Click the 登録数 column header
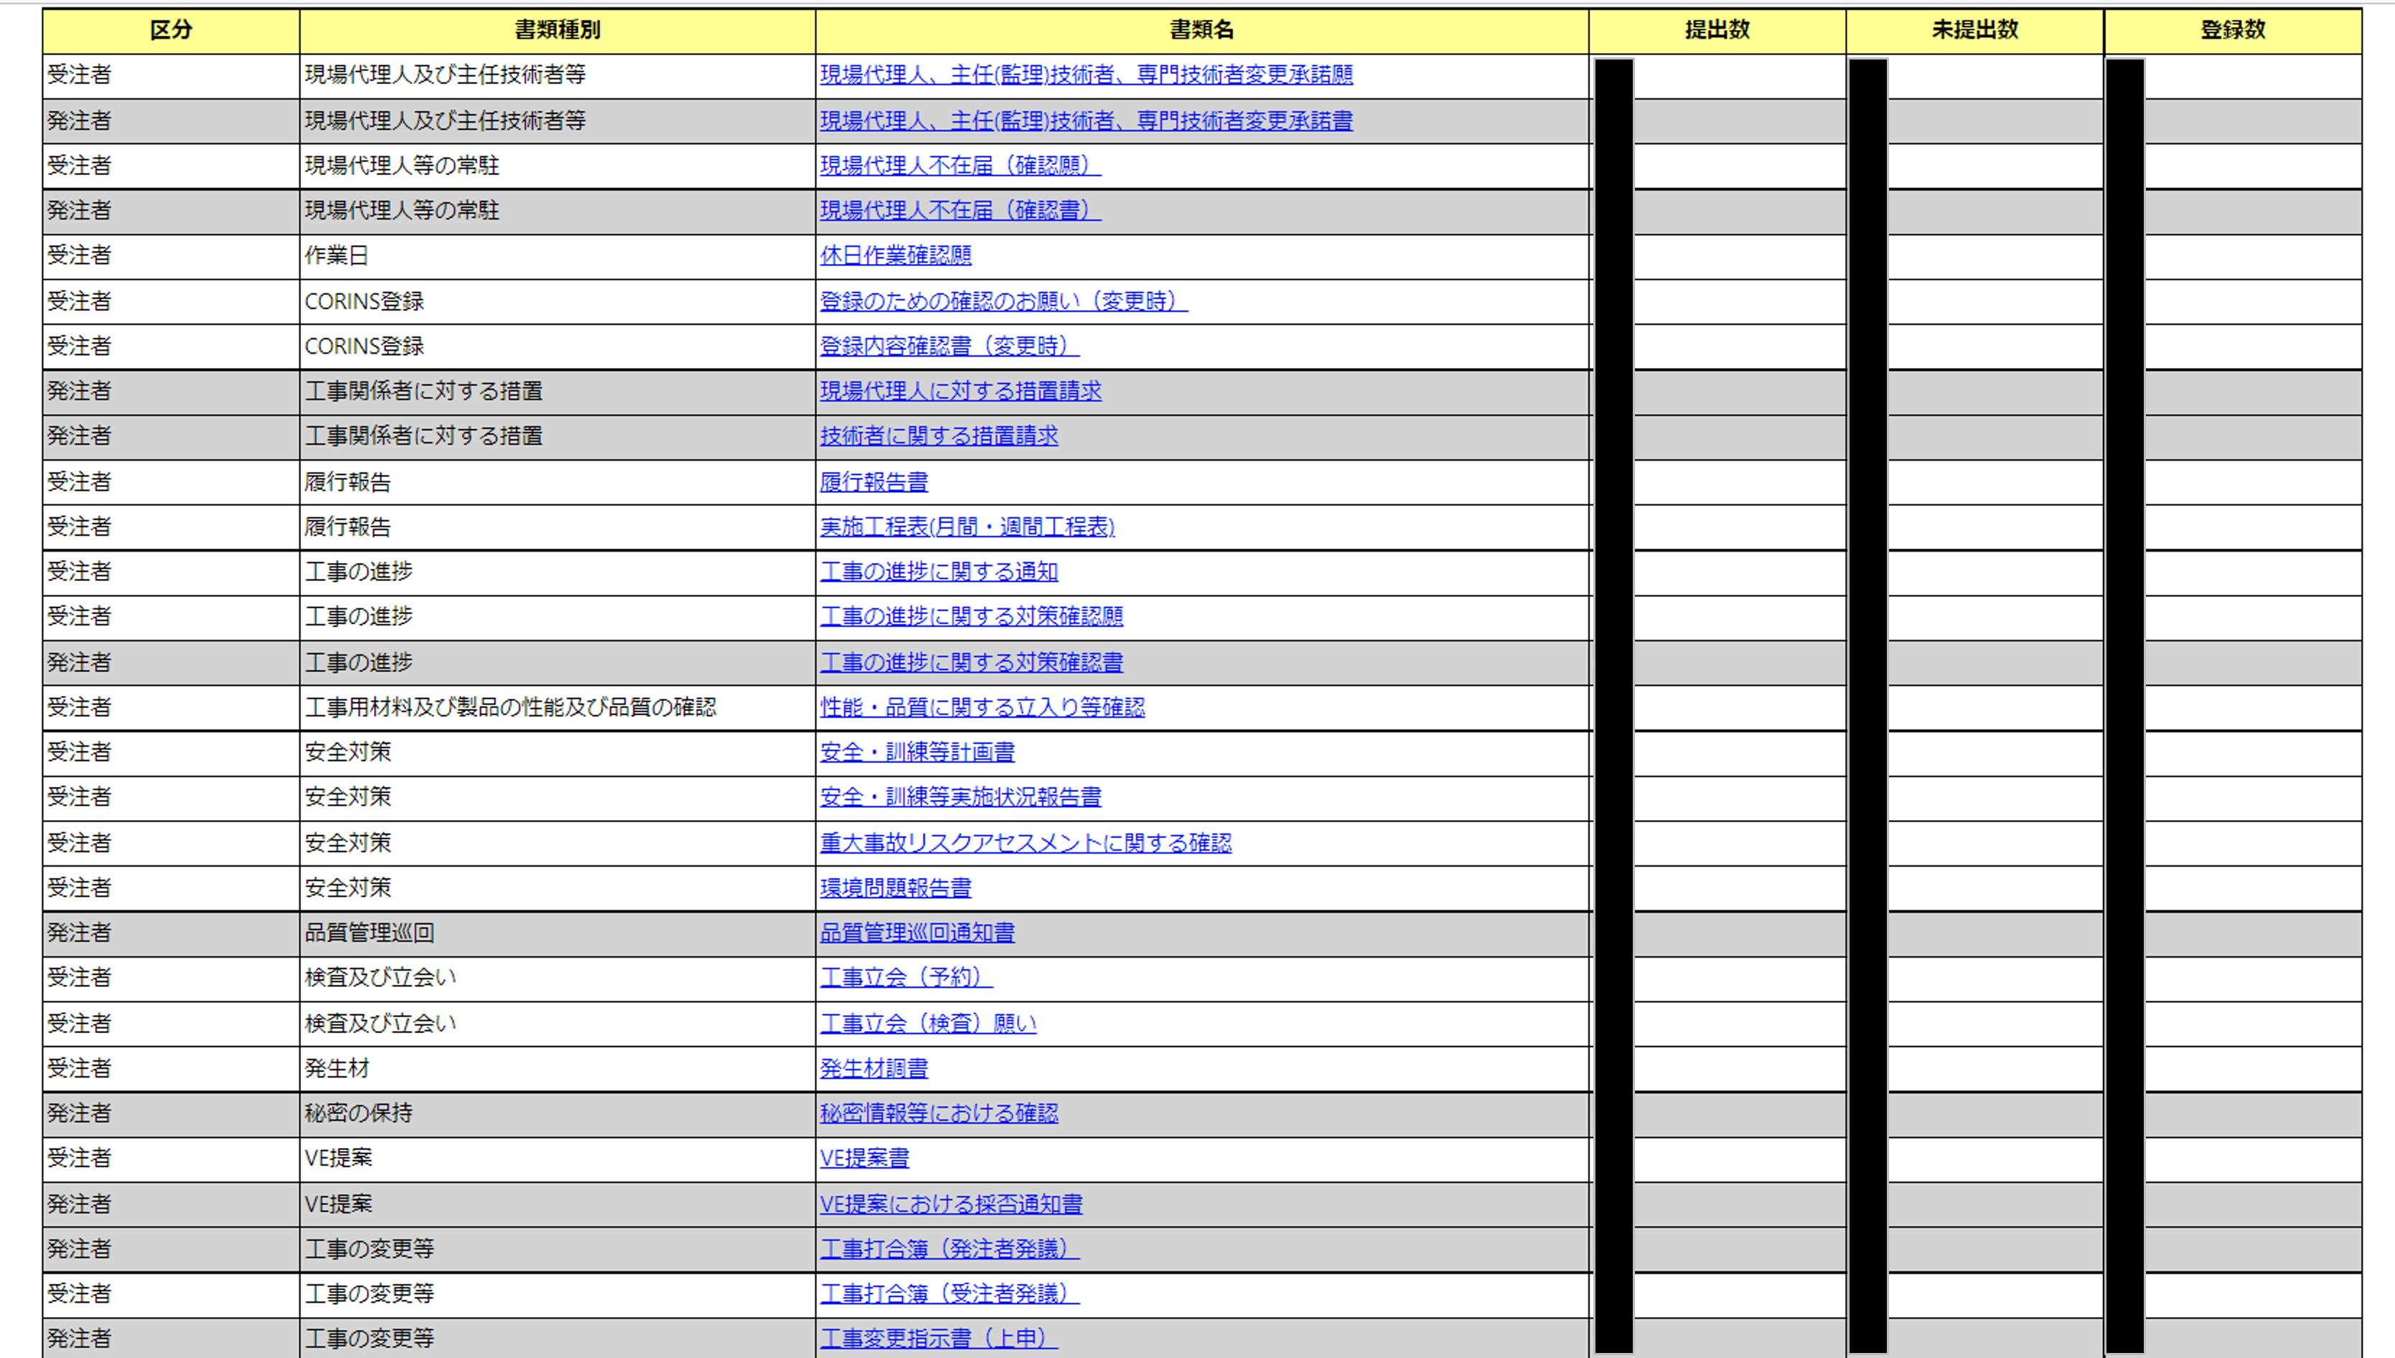 (2234, 30)
